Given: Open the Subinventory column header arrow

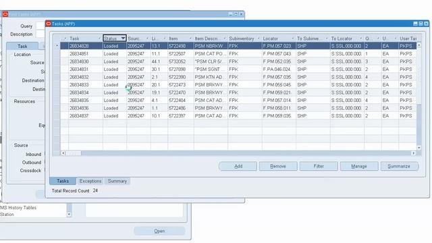Looking at the screenshot, I should pyautogui.click(x=259, y=38).
